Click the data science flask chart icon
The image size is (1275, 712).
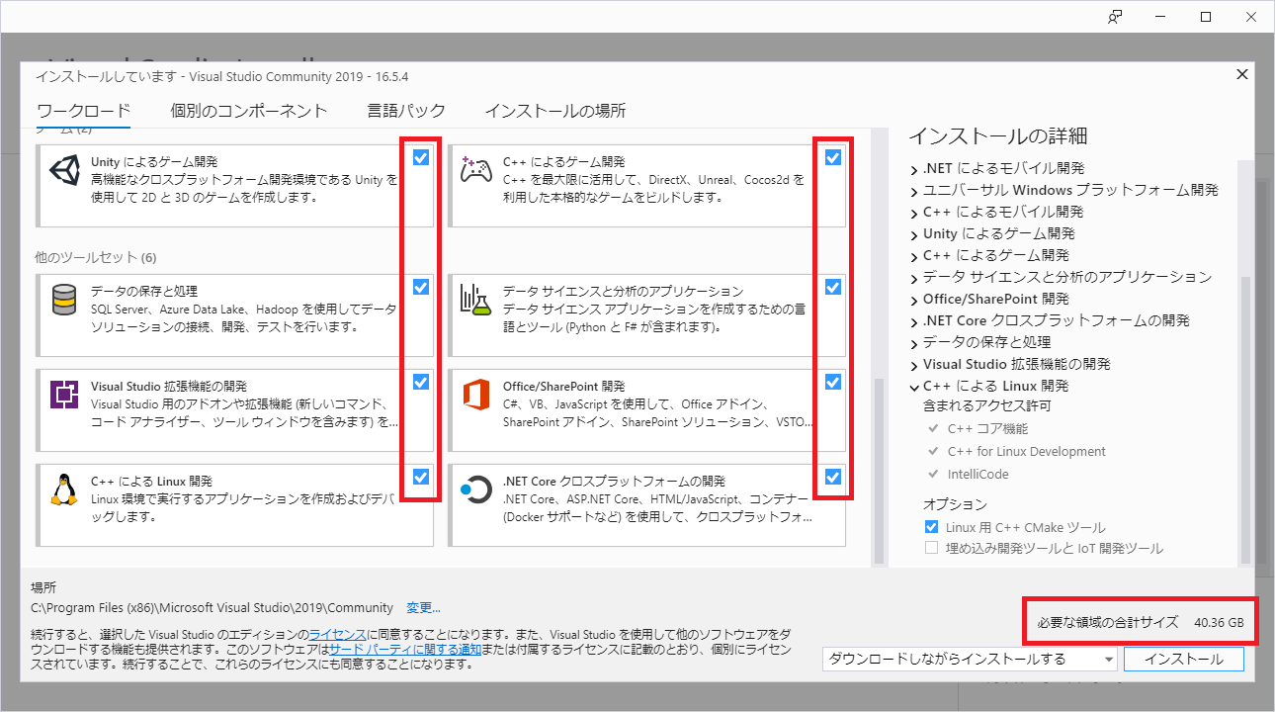click(476, 300)
